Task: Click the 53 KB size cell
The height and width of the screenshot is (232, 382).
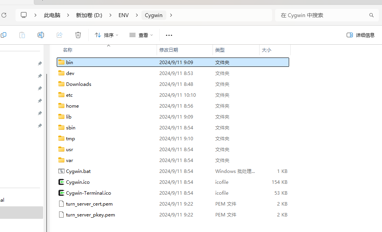Action: coord(281,193)
